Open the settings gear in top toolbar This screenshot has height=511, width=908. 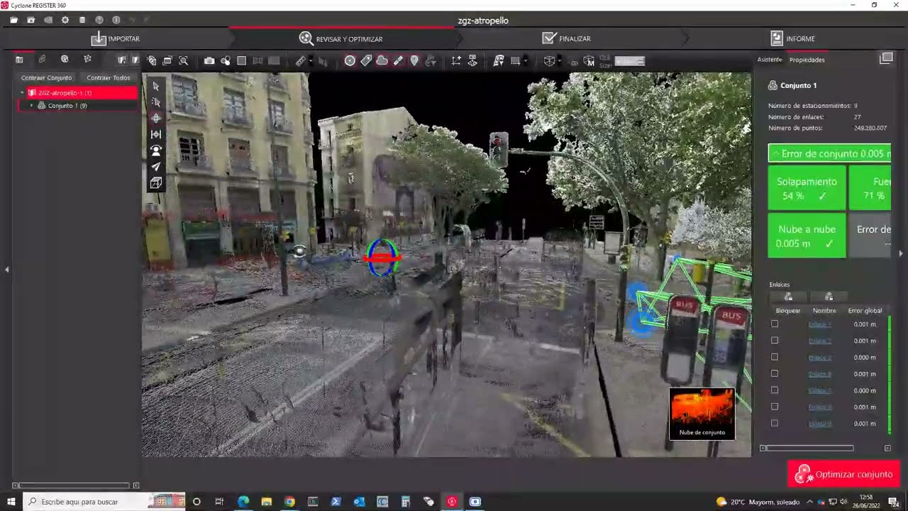click(x=65, y=20)
